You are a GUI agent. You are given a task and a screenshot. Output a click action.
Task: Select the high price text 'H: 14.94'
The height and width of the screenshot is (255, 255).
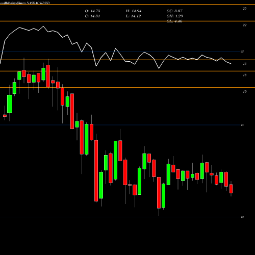tap(134, 11)
